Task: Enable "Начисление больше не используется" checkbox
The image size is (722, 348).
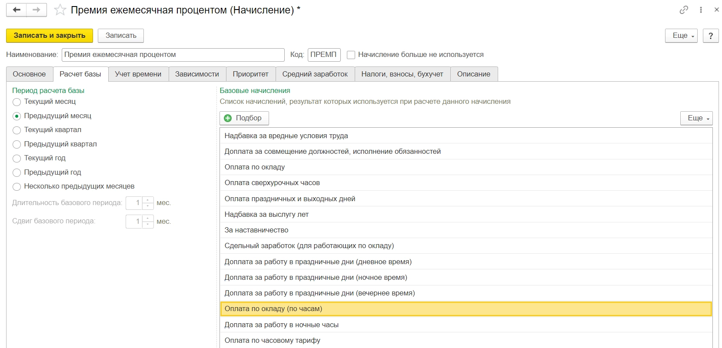Action: (x=351, y=55)
